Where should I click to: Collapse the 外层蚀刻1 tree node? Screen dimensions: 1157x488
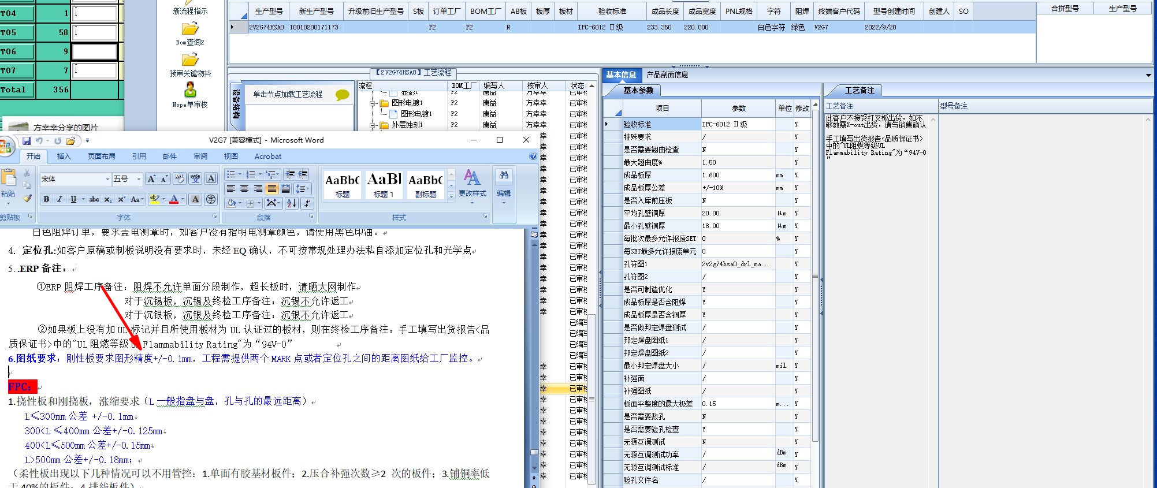pyautogui.click(x=373, y=125)
